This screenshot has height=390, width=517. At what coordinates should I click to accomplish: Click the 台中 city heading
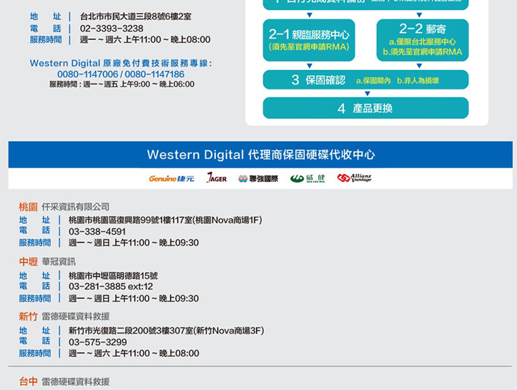(28, 381)
